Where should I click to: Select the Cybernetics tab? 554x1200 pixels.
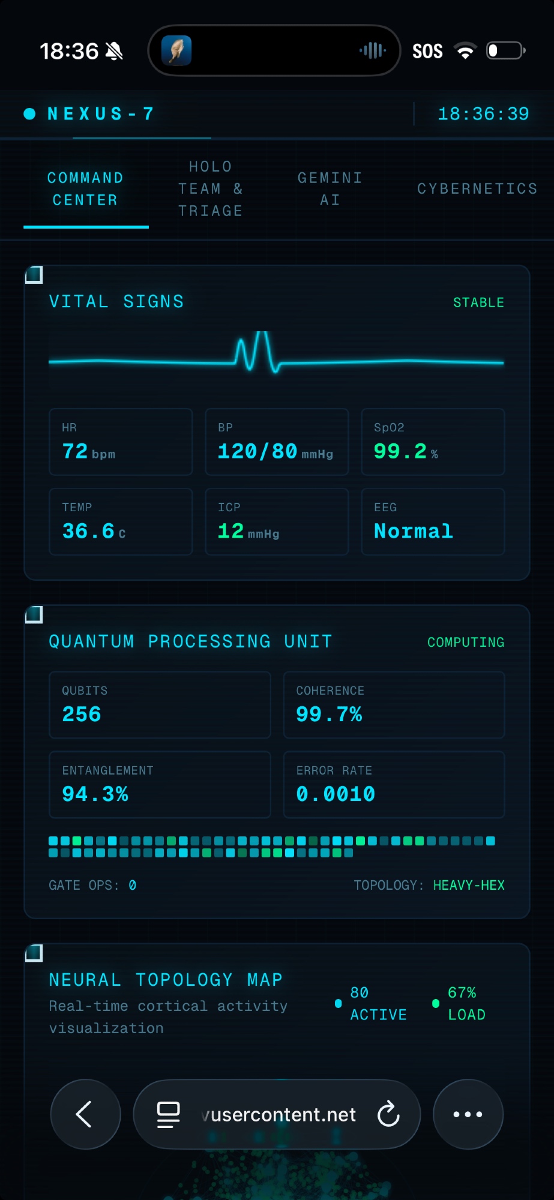point(477,188)
